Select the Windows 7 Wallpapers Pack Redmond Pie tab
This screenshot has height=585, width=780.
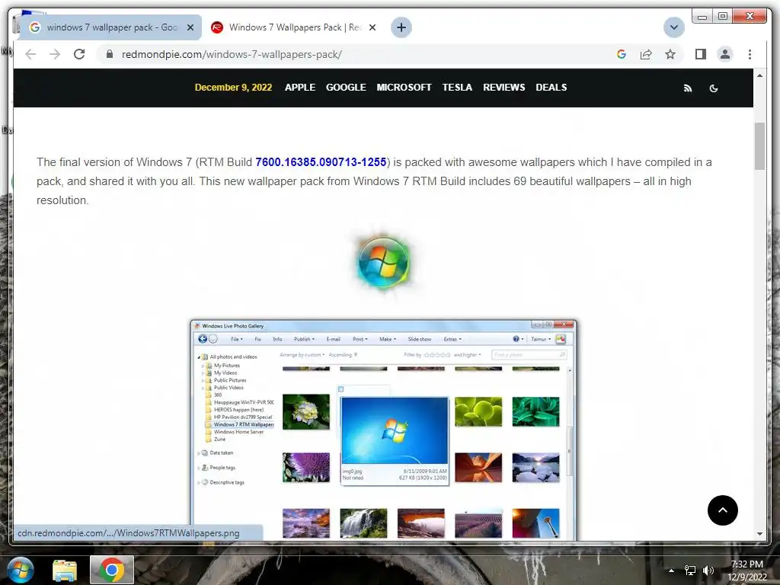(293, 27)
